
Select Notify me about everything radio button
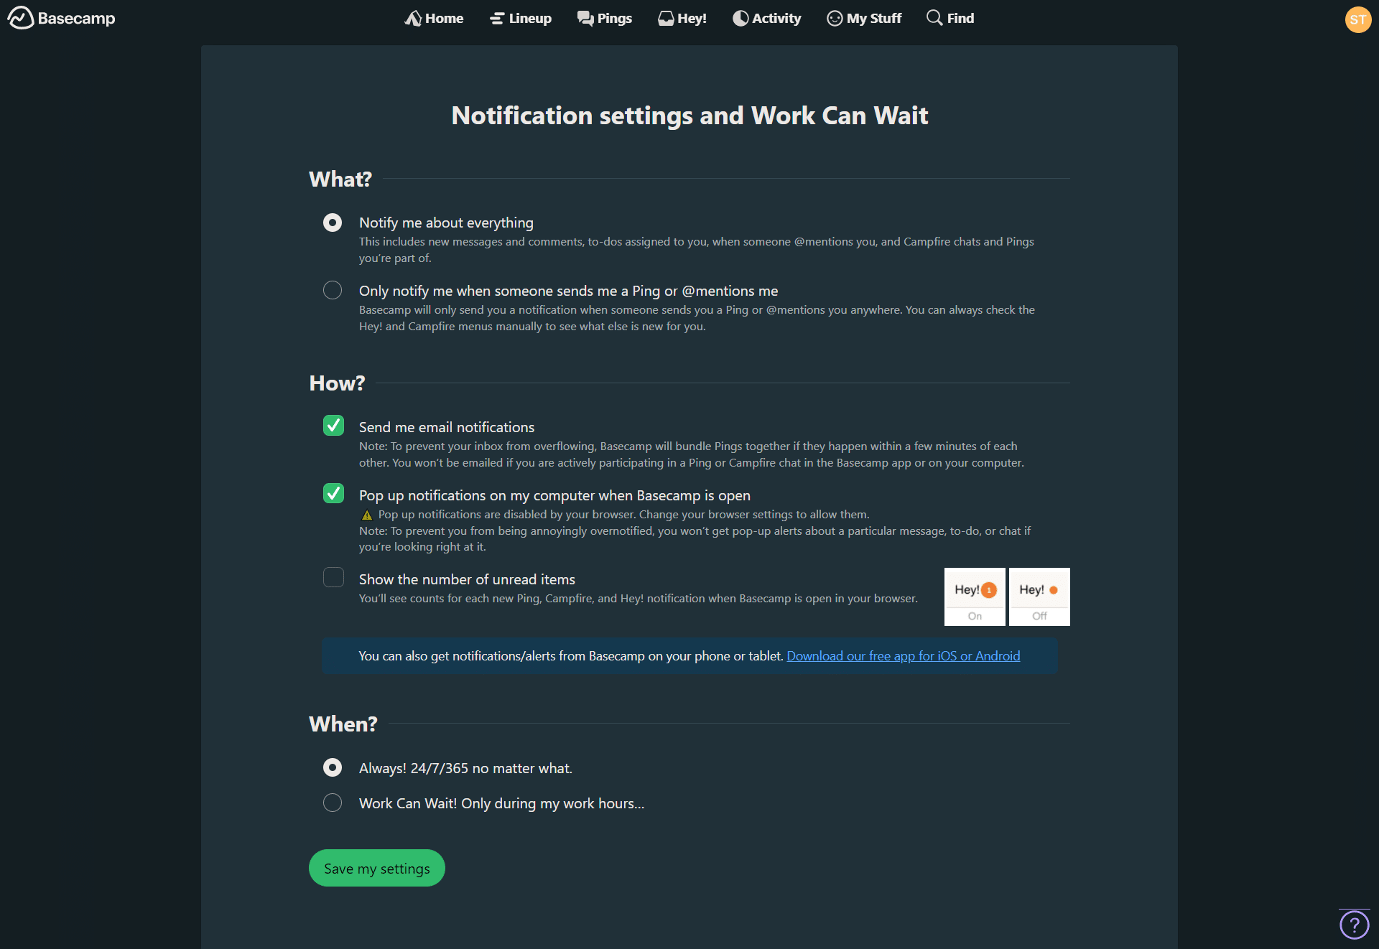333,221
